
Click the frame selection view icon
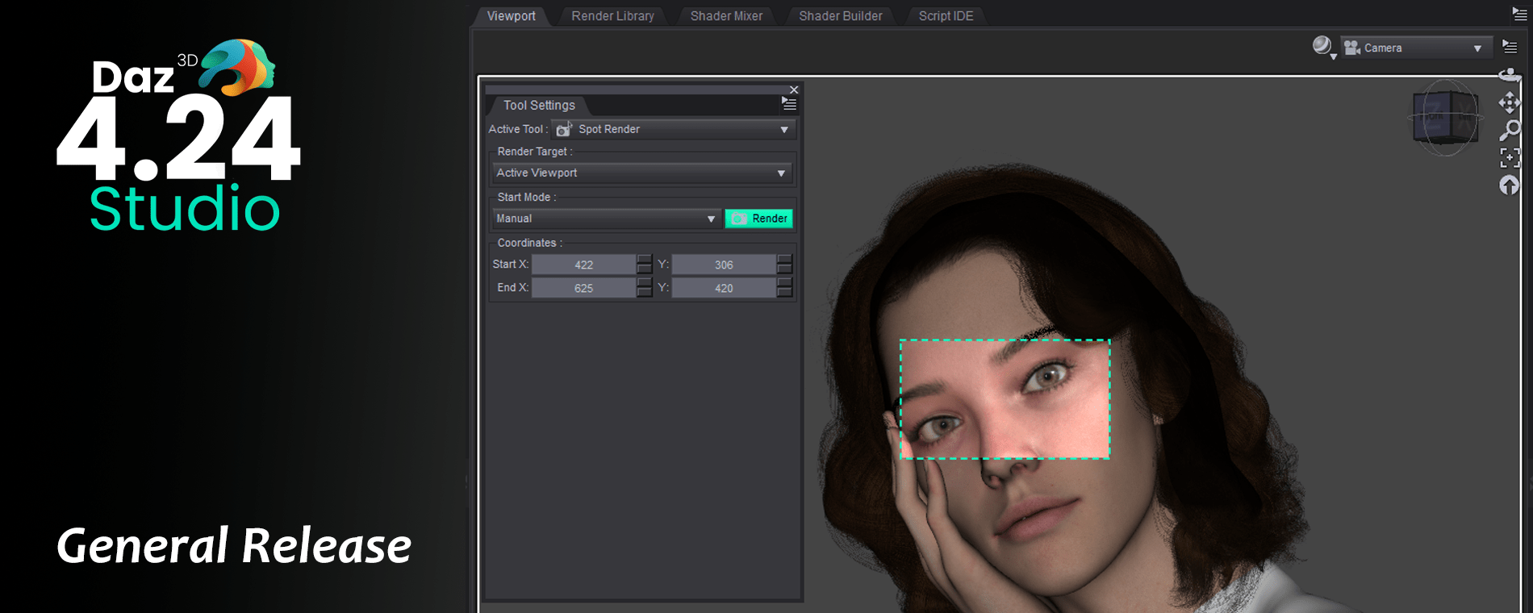[x=1510, y=157]
